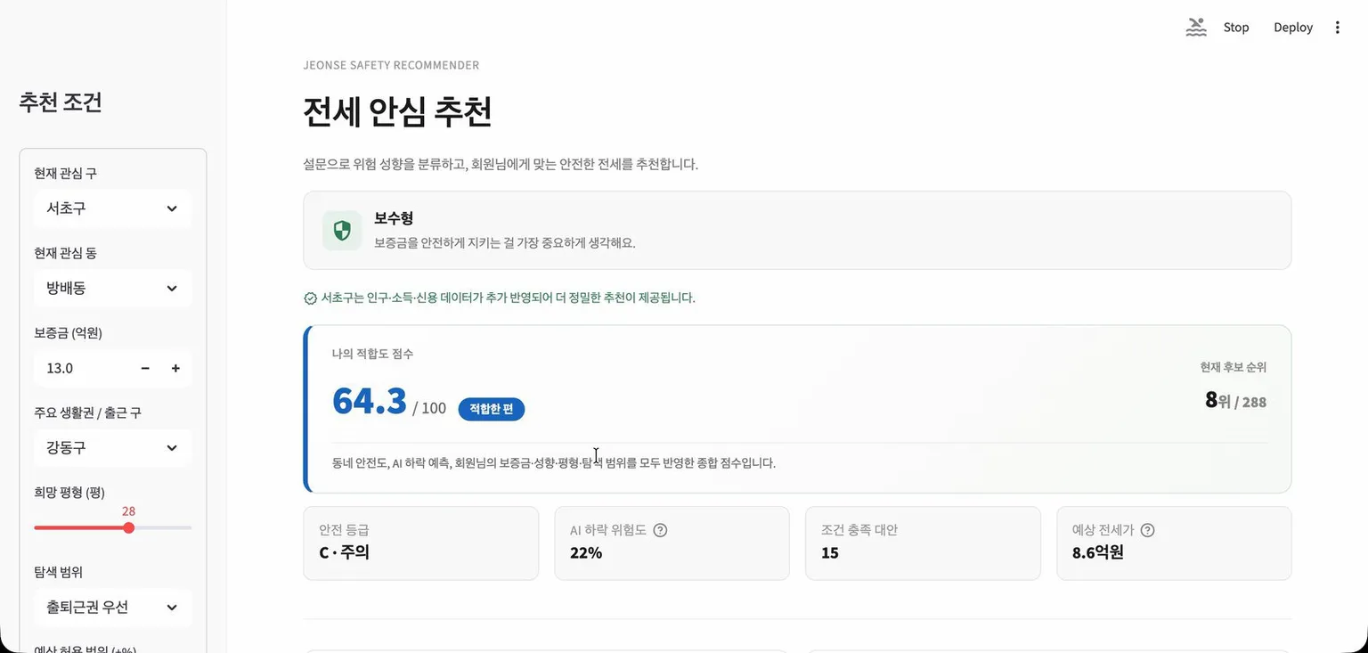The height and width of the screenshot is (653, 1368).
Task: Click the 보수형 type title
Action: [x=394, y=219]
